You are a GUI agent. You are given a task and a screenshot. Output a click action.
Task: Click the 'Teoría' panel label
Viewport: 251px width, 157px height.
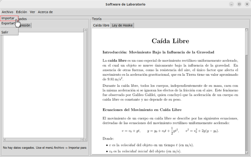point(97,19)
